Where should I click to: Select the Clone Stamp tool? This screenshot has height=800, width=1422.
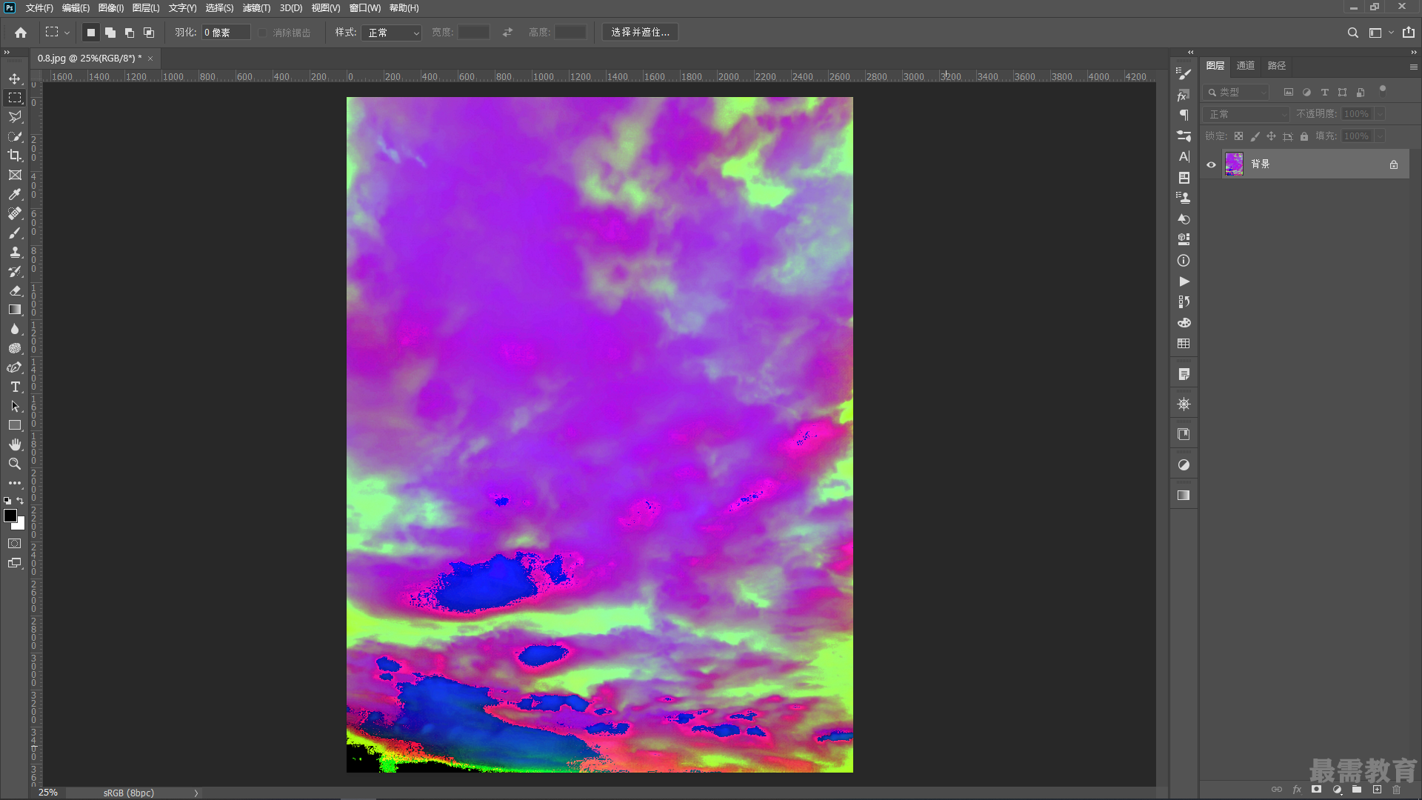tap(15, 252)
